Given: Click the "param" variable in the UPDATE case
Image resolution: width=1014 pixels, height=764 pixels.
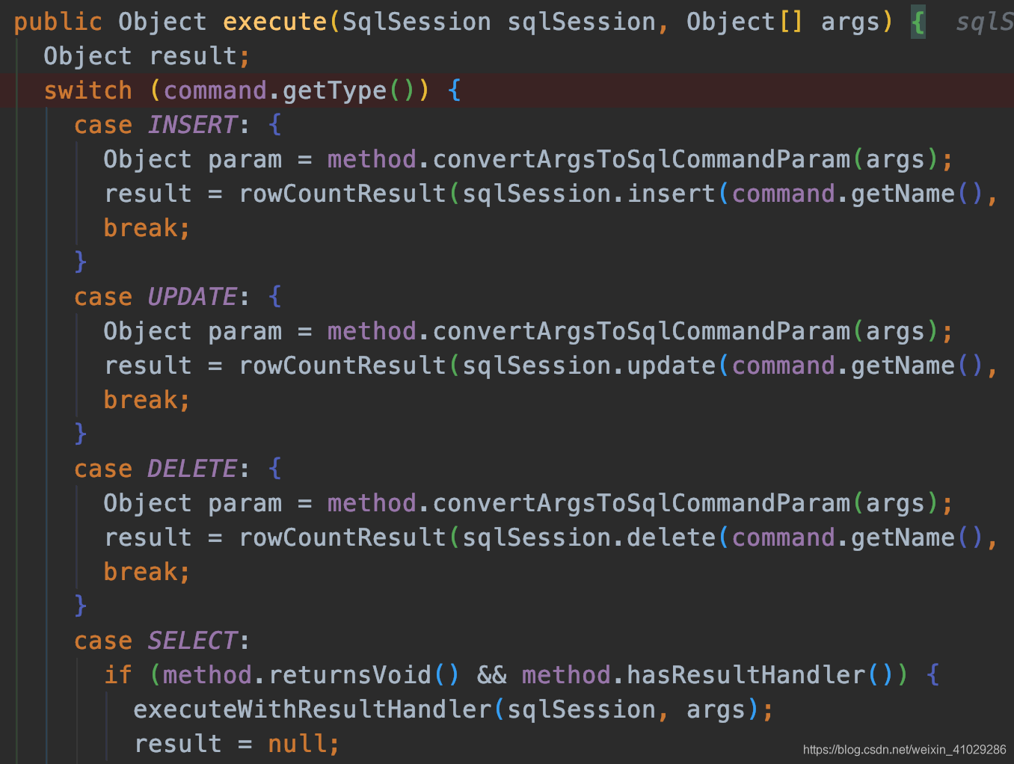Looking at the screenshot, I should (x=245, y=332).
